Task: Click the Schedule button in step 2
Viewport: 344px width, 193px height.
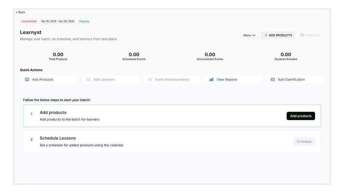Action: (304, 141)
